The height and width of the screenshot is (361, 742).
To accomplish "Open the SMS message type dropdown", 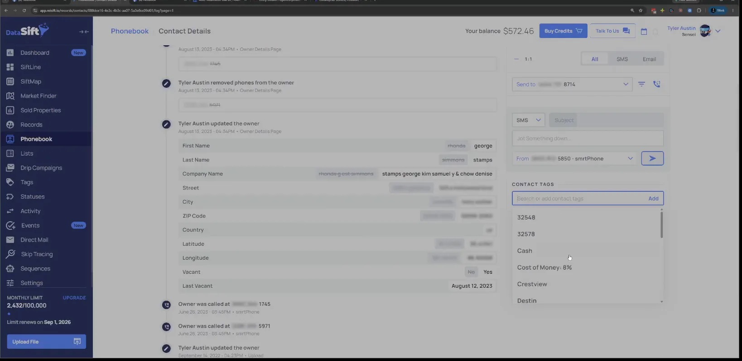I will (528, 120).
